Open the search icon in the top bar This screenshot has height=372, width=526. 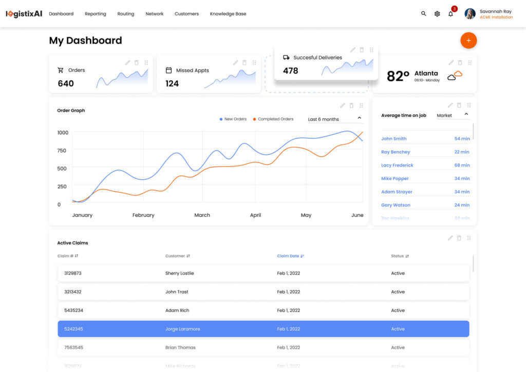tap(423, 14)
